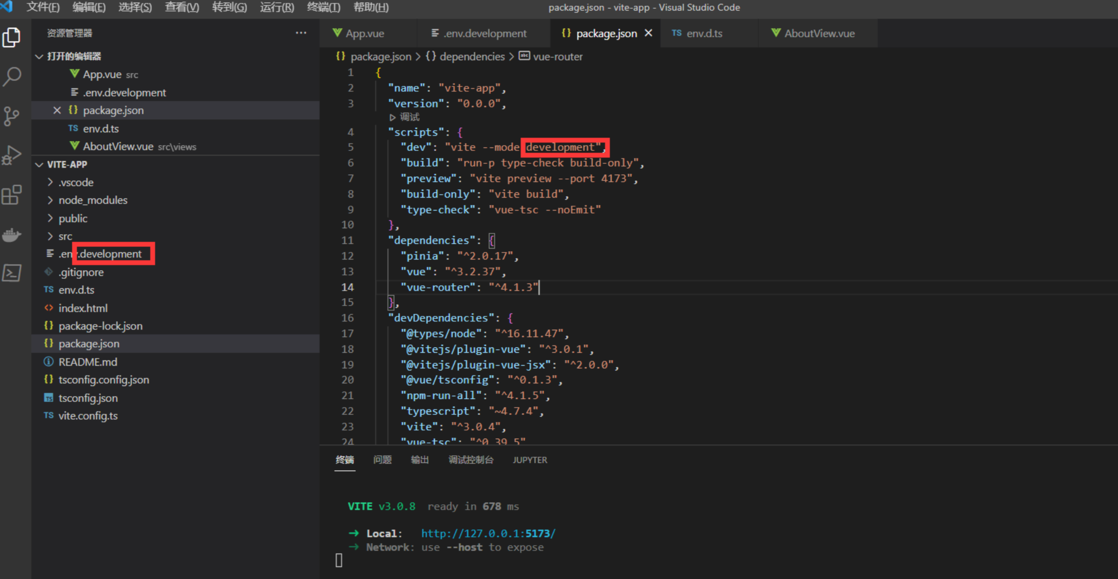Open the 运行(R) menu
This screenshot has width=1118, height=579.
click(x=277, y=7)
